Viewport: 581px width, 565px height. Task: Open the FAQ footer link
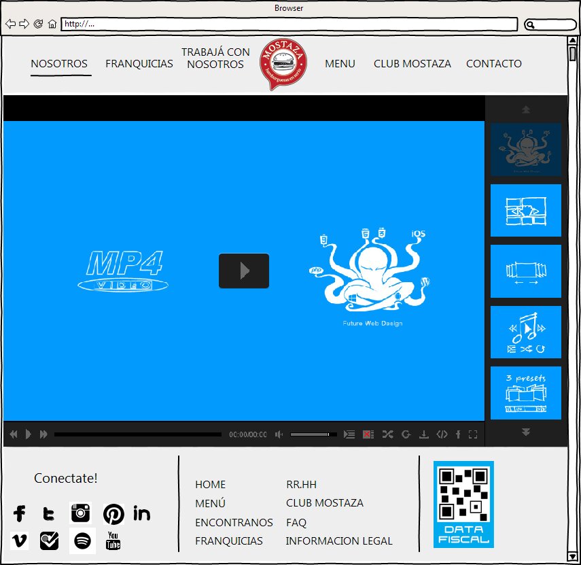point(296,522)
